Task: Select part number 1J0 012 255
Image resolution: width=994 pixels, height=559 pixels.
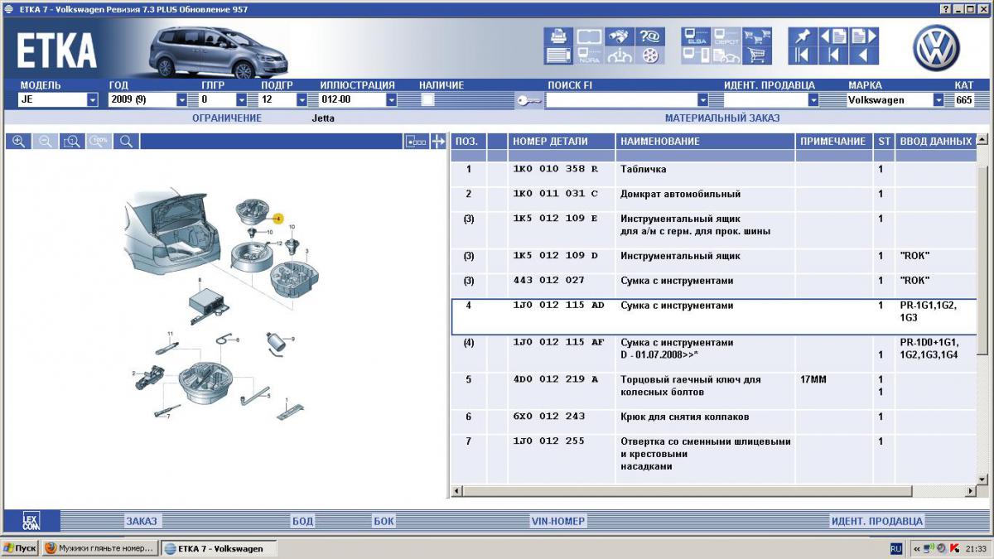Action: (549, 441)
